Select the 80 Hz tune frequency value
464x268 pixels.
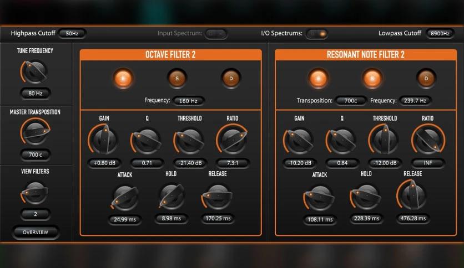[36, 94]
